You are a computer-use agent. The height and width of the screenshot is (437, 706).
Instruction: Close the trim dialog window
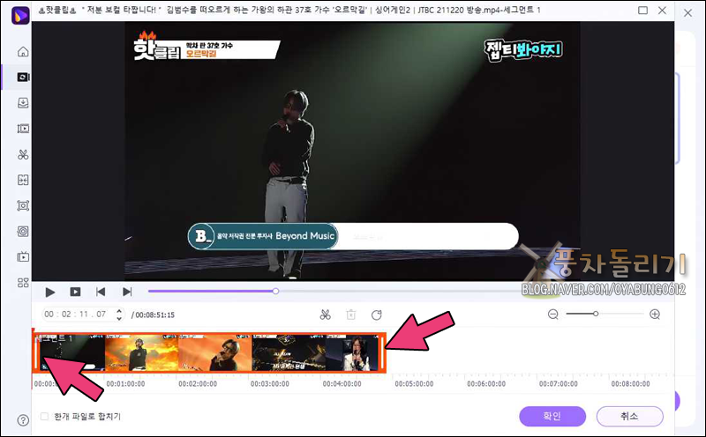pos(663,10)
